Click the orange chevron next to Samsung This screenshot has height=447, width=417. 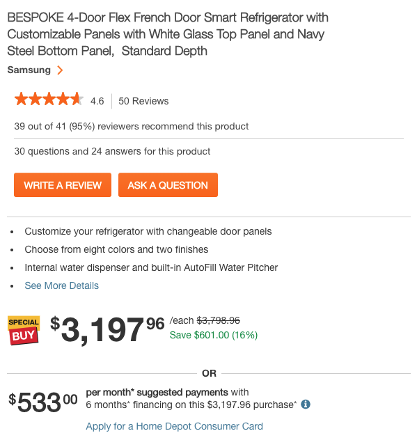60,70
